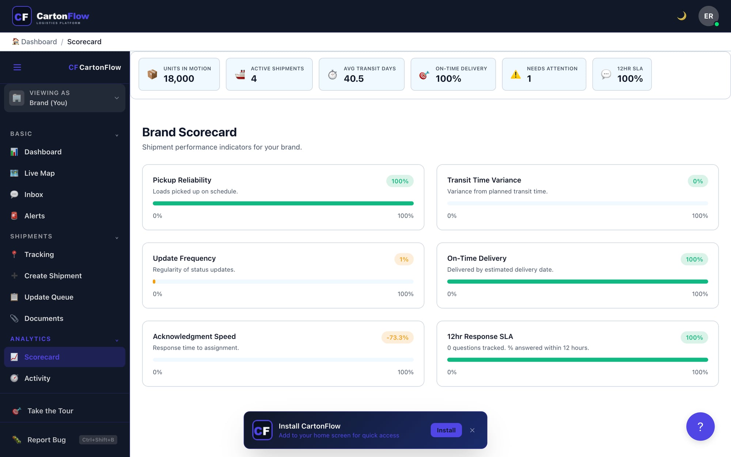Click the Install button in the banner
The image size is (731, 457).
coord(446,430)
